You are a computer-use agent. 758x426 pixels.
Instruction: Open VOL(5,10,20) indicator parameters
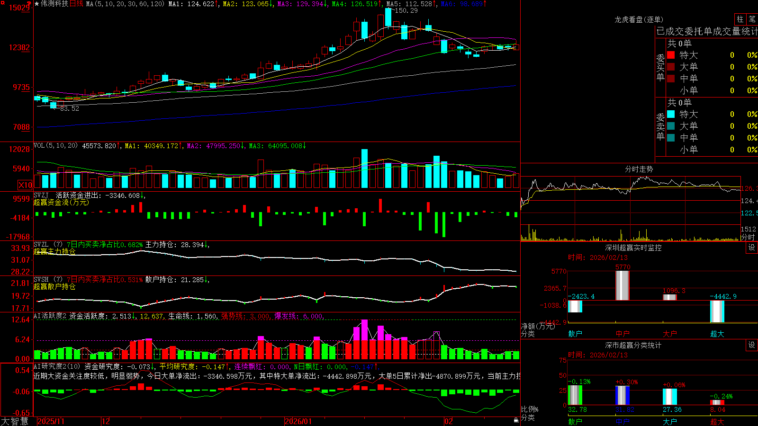(55, 145)
